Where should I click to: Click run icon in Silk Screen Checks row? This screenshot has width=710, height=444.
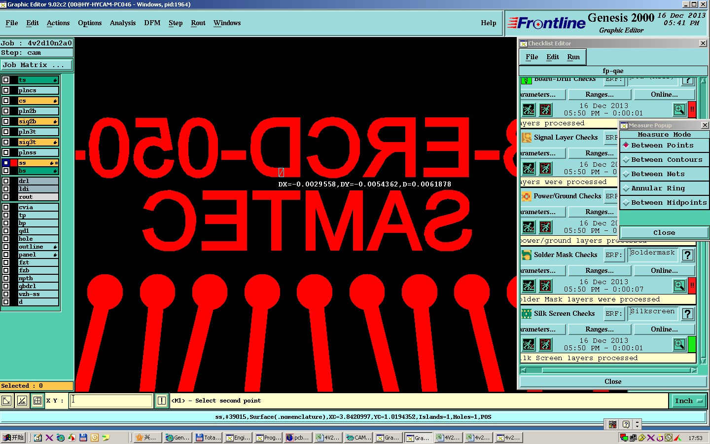click(529, 344)
